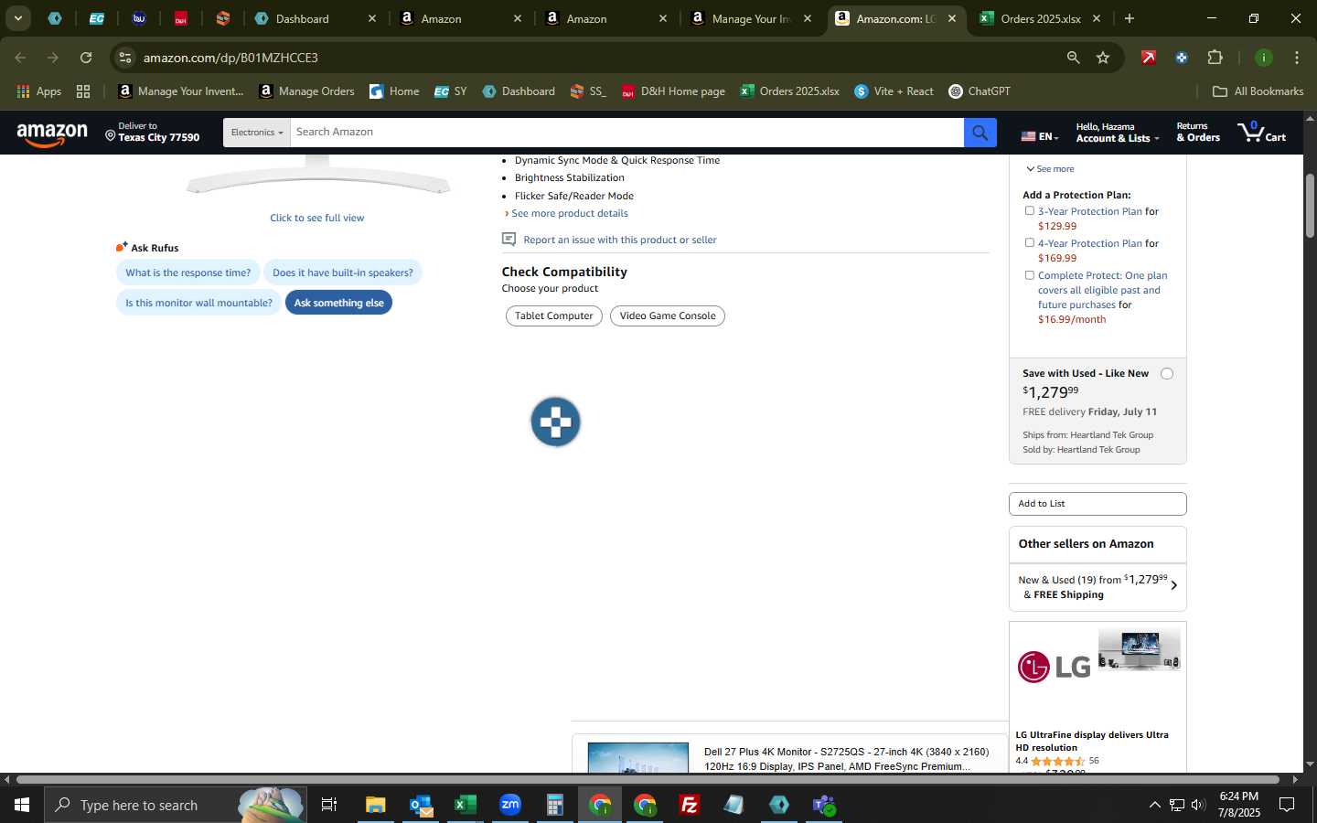Click the Click to see full view link
The height and width of the screenshot is (823, 1317).
316,218
